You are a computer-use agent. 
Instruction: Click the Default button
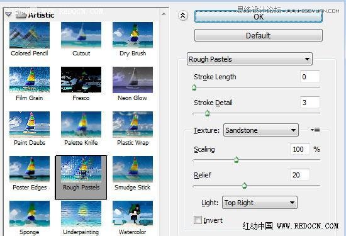point(259,35)
